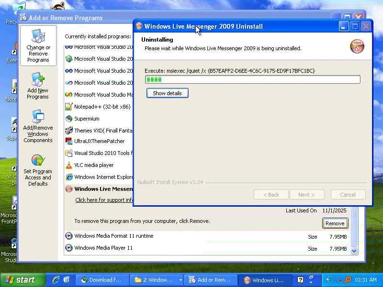The width and height of the screenshot is (383, 287).
Task: Click magnifier search tray icon
Action: click(x=348, y=280)
